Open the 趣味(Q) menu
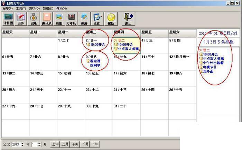The width and height of the screenshot is (242, 150). pyautogui.click(x=34, y=9)
